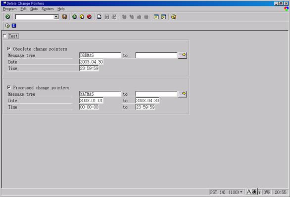Image resolution: width=290 pixels, height=197 pixels.
Task: Enable the Test checkbox
Action: [x=5, y=36]
